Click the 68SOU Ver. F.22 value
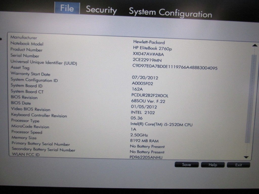The image size is (259, 194). point(148,101)
